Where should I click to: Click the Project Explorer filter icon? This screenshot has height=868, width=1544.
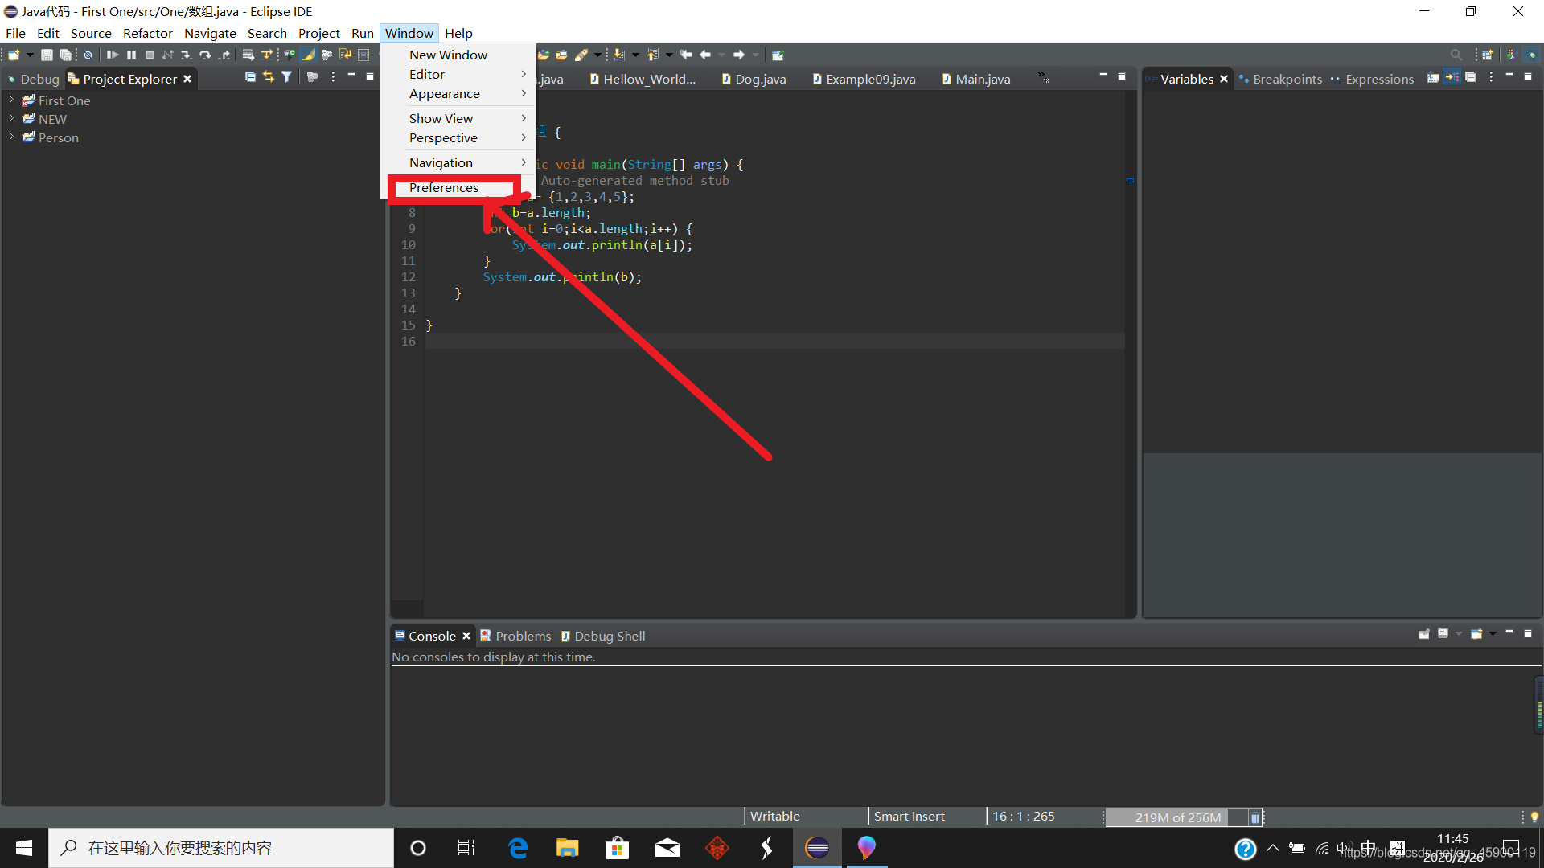tap(286, 77)
